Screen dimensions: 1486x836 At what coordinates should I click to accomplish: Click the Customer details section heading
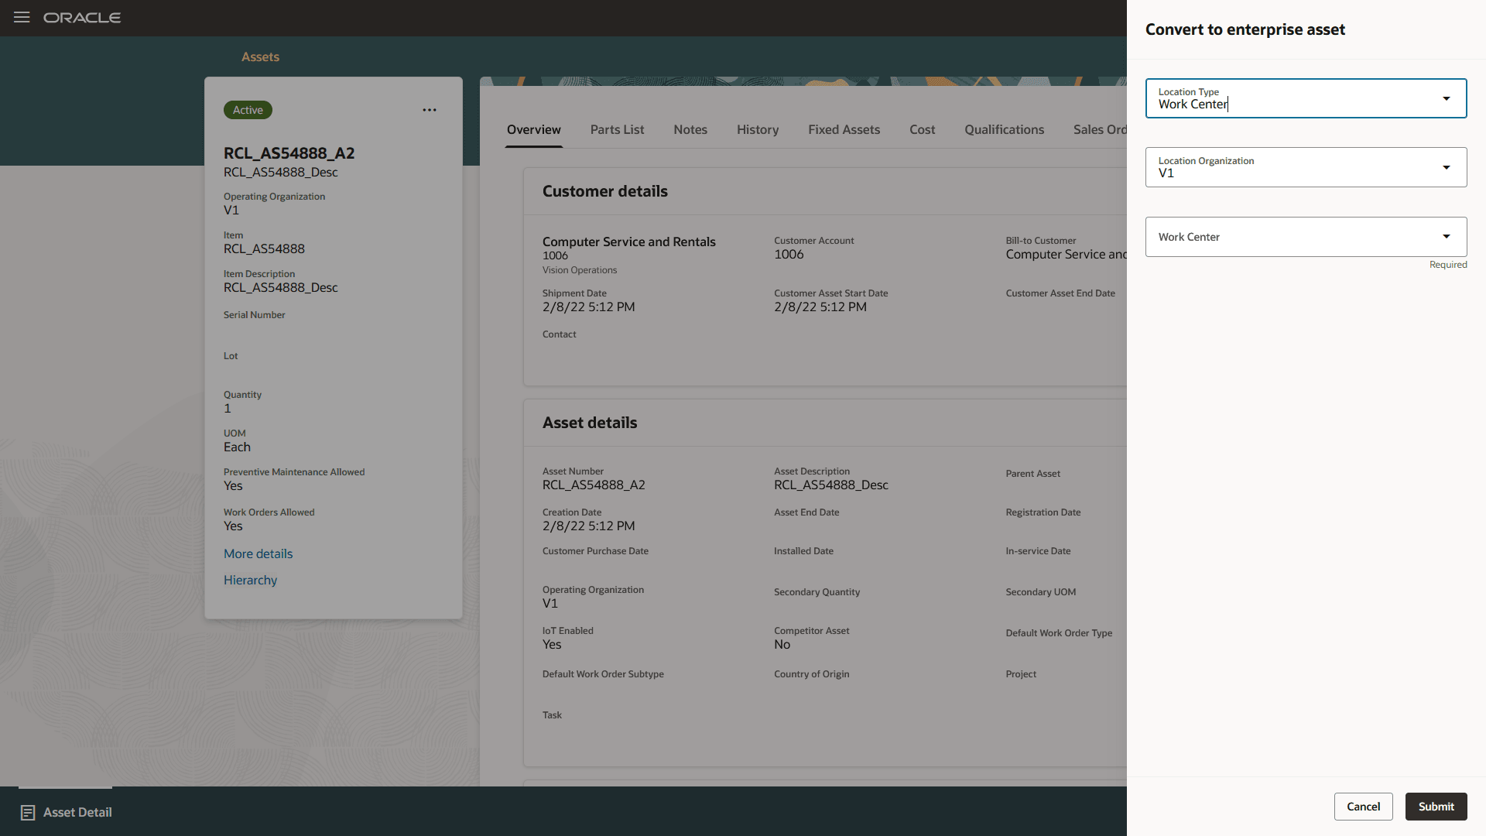pos(604,191)
